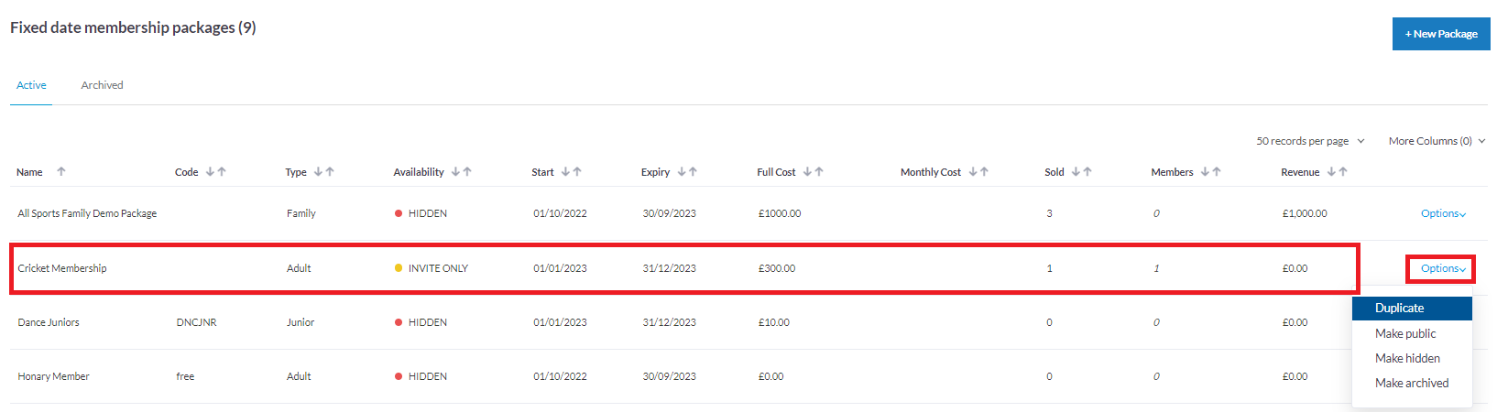Image resolution: width=1497 pixels, height=412 pixels.
Task: Sort table by Name column arrow
Action: point(61,172)
